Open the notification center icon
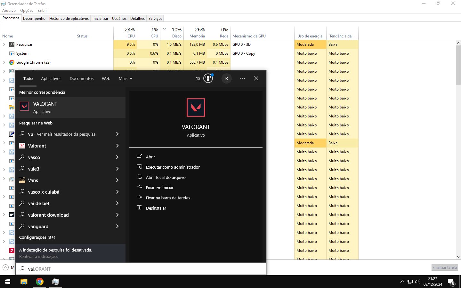 tap(451, 282)
